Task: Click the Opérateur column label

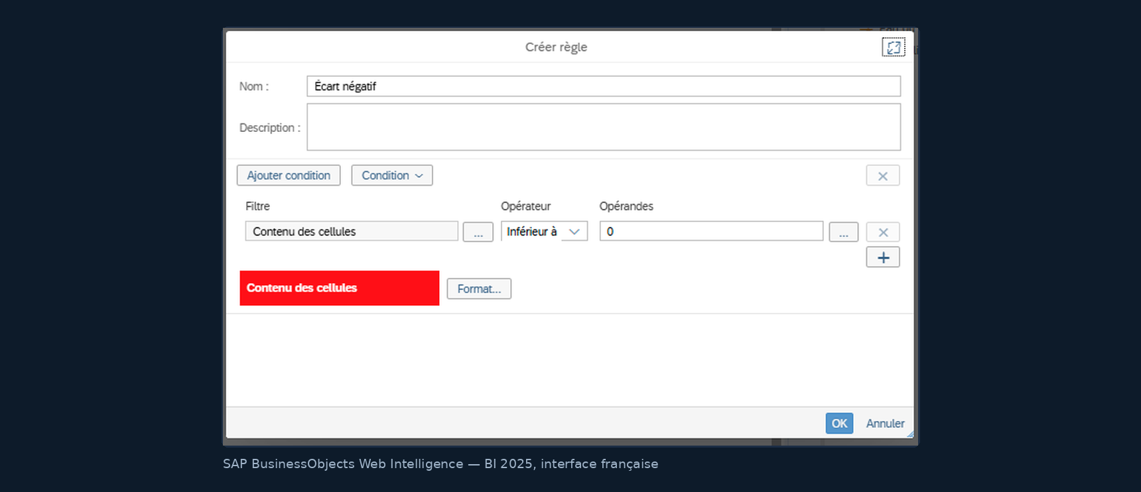Action: point(525,206)
